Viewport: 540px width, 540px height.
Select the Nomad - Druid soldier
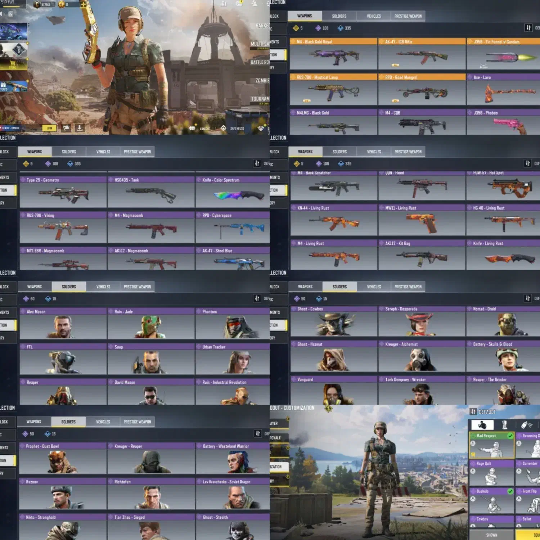503,321
